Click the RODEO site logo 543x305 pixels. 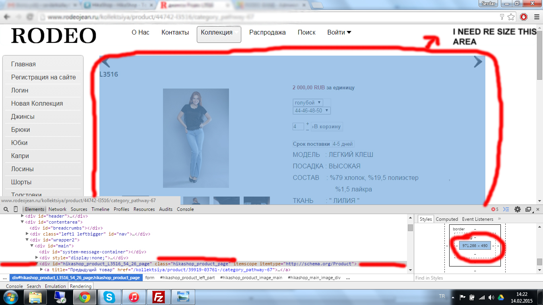[54, 36]
